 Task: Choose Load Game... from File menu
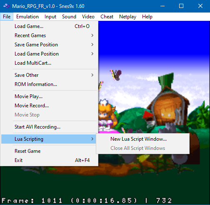pyautogui.click(x=49, y=26)
